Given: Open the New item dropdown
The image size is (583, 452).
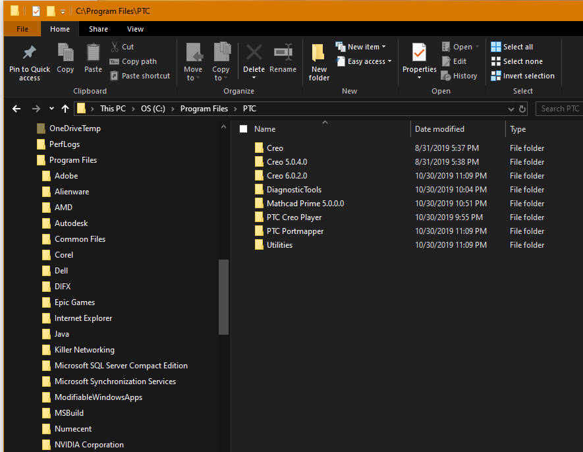Looking at the screenshot, I should coord(361,47).
